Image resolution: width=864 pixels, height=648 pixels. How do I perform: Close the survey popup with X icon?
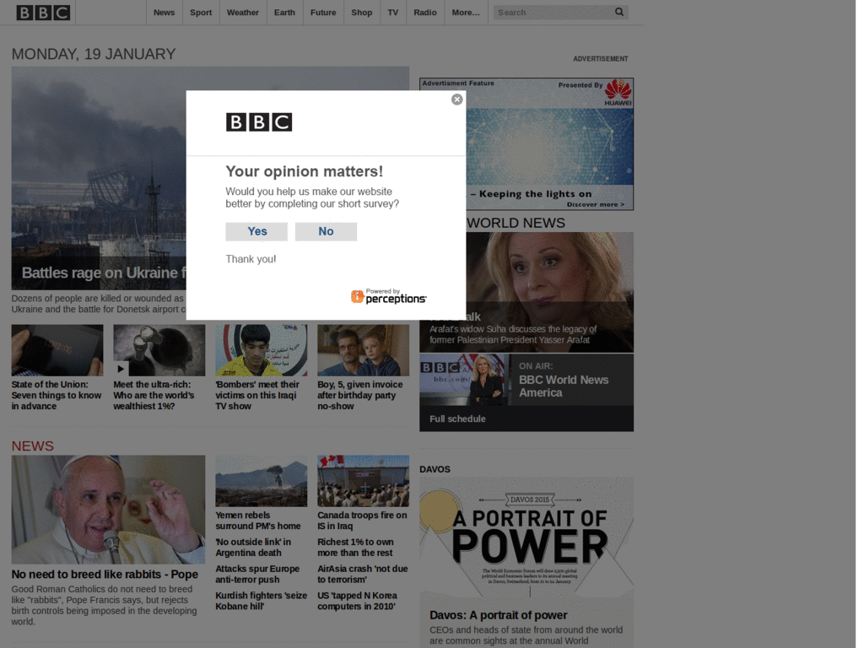tap(456, 100)
